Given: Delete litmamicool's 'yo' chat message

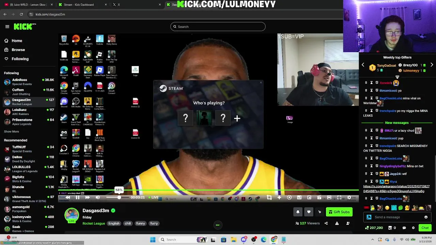Looking at the screenshot, I should click(366, 91).
